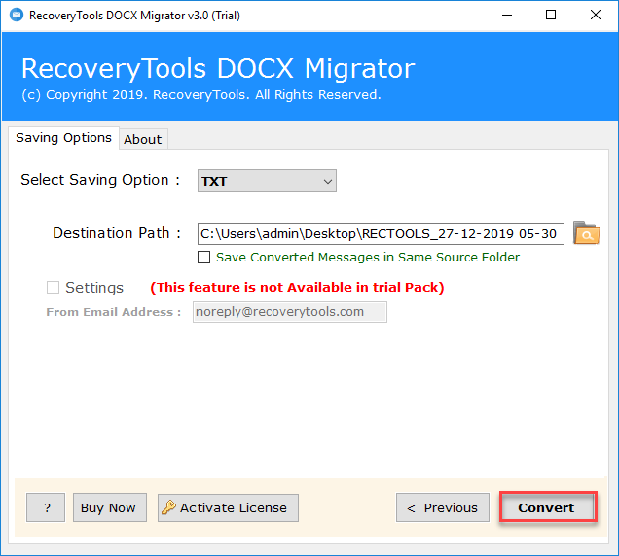Screen dimensions: 619x556
Task: Click the RecoveryTools app icon in title bar
Action: 17,16
